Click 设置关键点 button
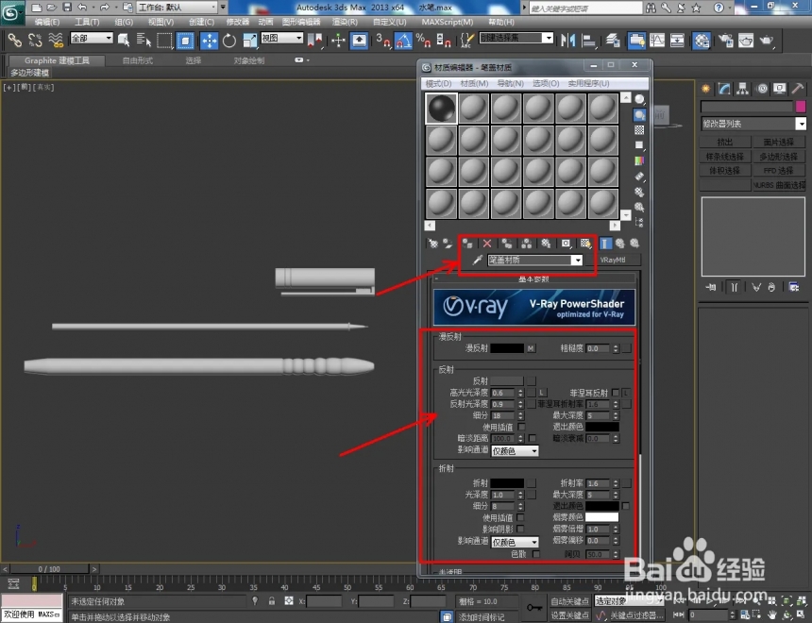Image resolution: width=812 pixels, height=623 pixels. (x=569, y=615)
